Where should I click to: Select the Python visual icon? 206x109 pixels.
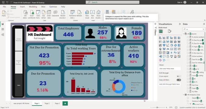(175, 53)
